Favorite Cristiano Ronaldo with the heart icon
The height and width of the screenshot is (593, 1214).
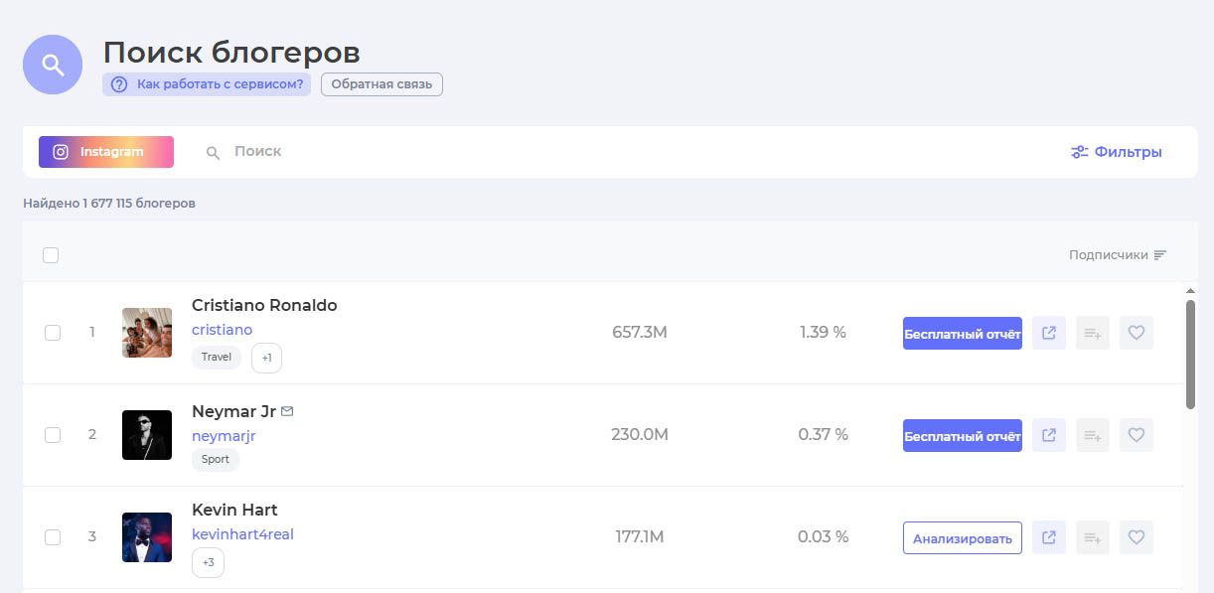[1137, 334]
